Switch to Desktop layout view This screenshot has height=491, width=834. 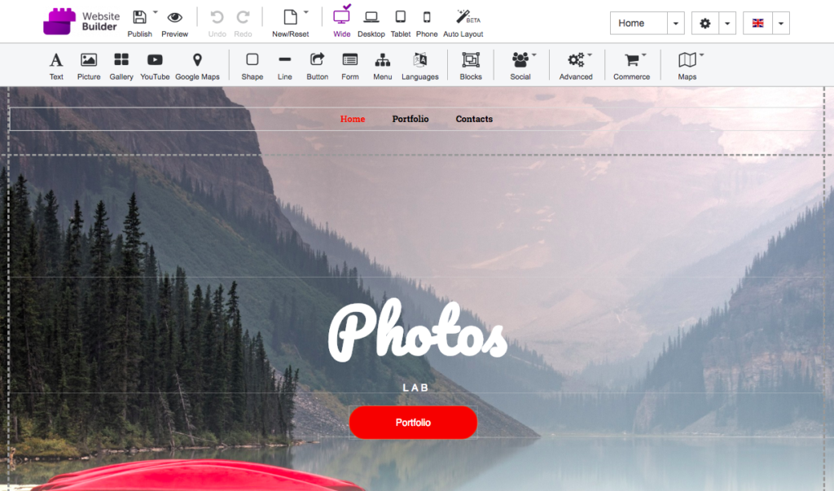[371, 24]
